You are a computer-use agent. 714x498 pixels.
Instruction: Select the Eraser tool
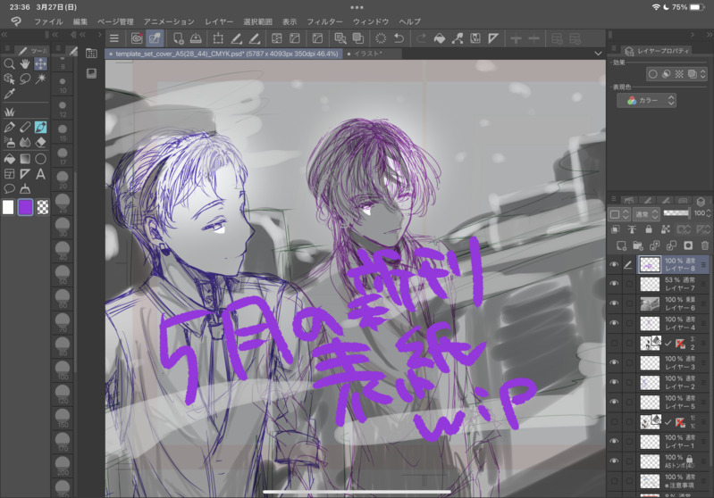point(40,143)
